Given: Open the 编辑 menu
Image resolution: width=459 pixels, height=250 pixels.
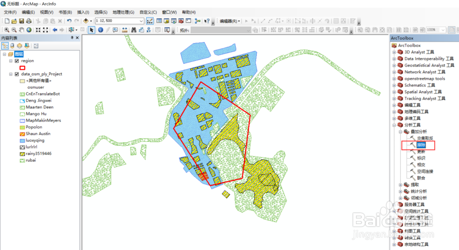Looking at the screenshot, I should [28, 12].
